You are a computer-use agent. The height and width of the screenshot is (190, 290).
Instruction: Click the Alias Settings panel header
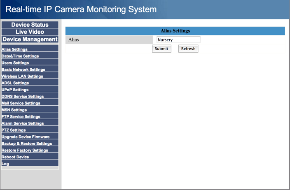[x=175, y=31]
